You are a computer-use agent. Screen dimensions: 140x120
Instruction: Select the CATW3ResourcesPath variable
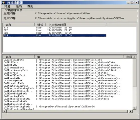point(17,99)
